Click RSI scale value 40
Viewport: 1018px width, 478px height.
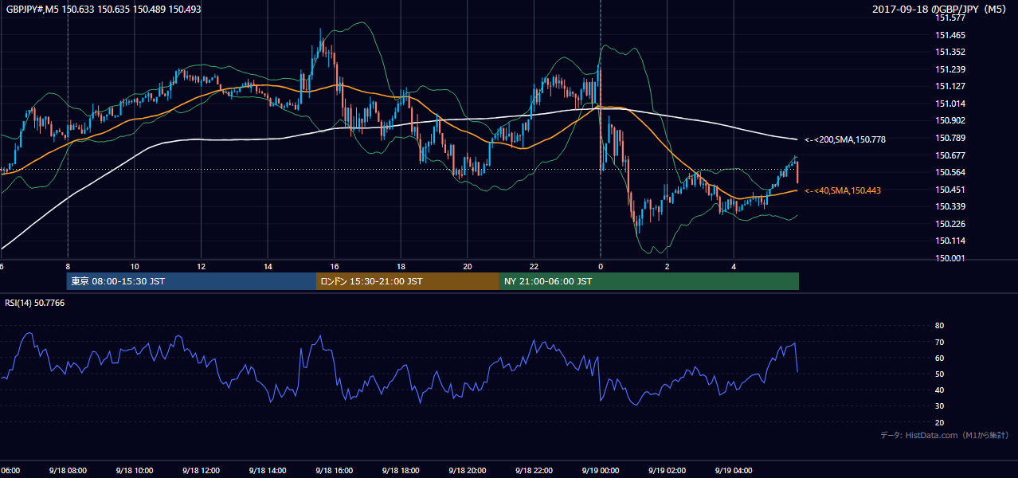tap(939, 390)
